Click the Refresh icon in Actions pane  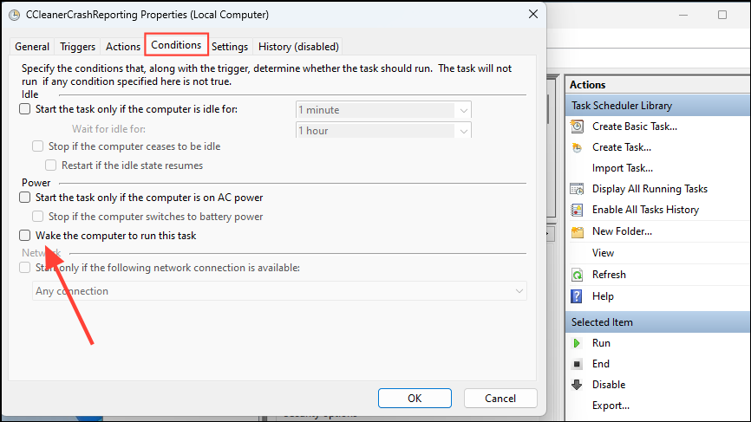pyautogui.click(x=578, y=275)
